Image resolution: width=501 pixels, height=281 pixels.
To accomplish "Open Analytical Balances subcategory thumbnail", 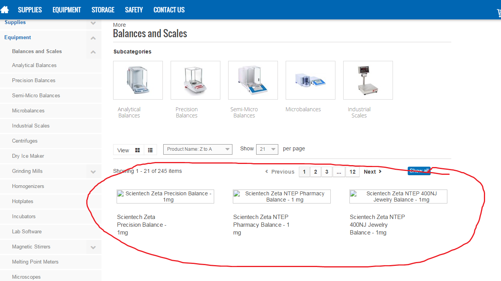I will [138, 80].
